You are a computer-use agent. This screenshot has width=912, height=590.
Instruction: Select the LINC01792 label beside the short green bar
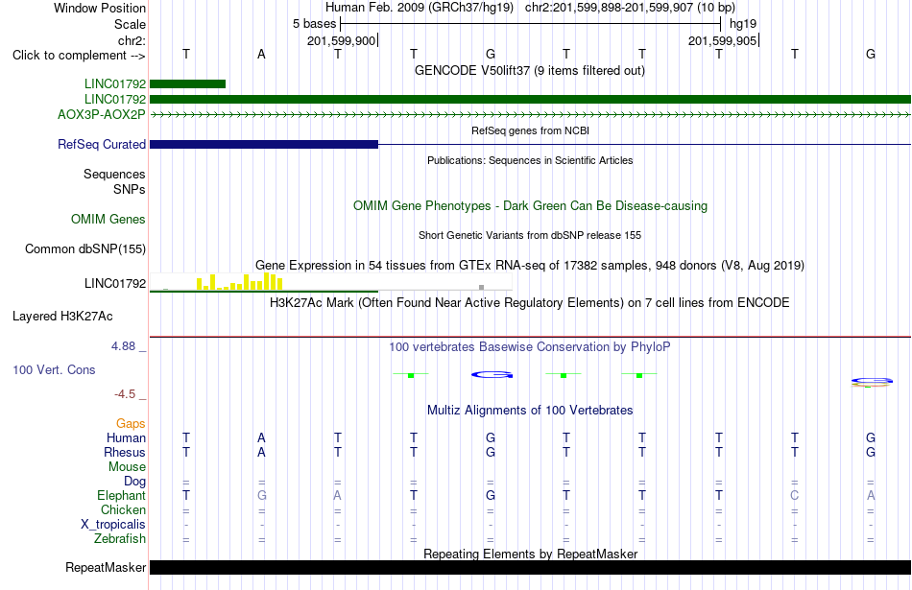114,84
